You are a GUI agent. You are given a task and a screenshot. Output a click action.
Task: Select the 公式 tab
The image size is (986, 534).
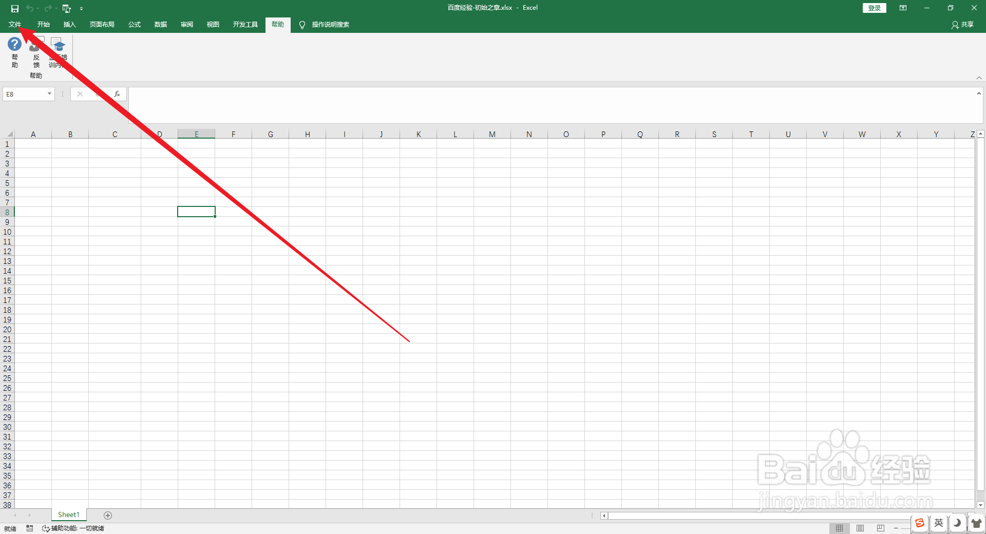point(135,25)
